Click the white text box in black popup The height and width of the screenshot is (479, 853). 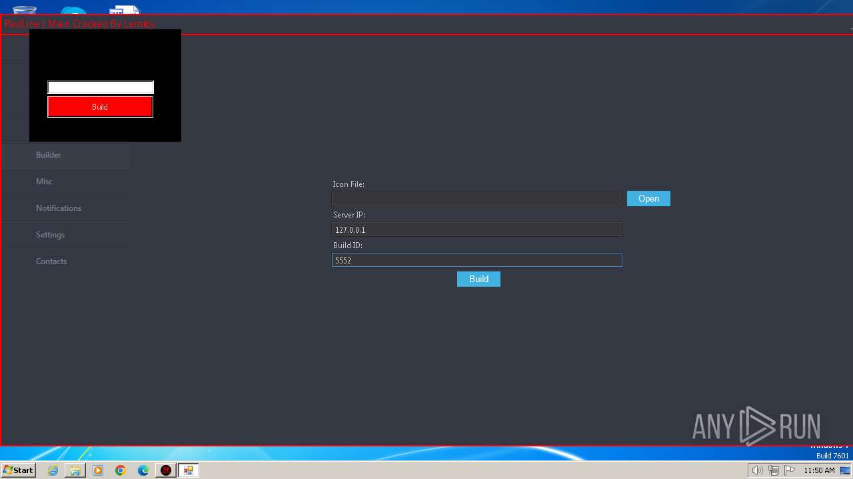tap(101, 87)
